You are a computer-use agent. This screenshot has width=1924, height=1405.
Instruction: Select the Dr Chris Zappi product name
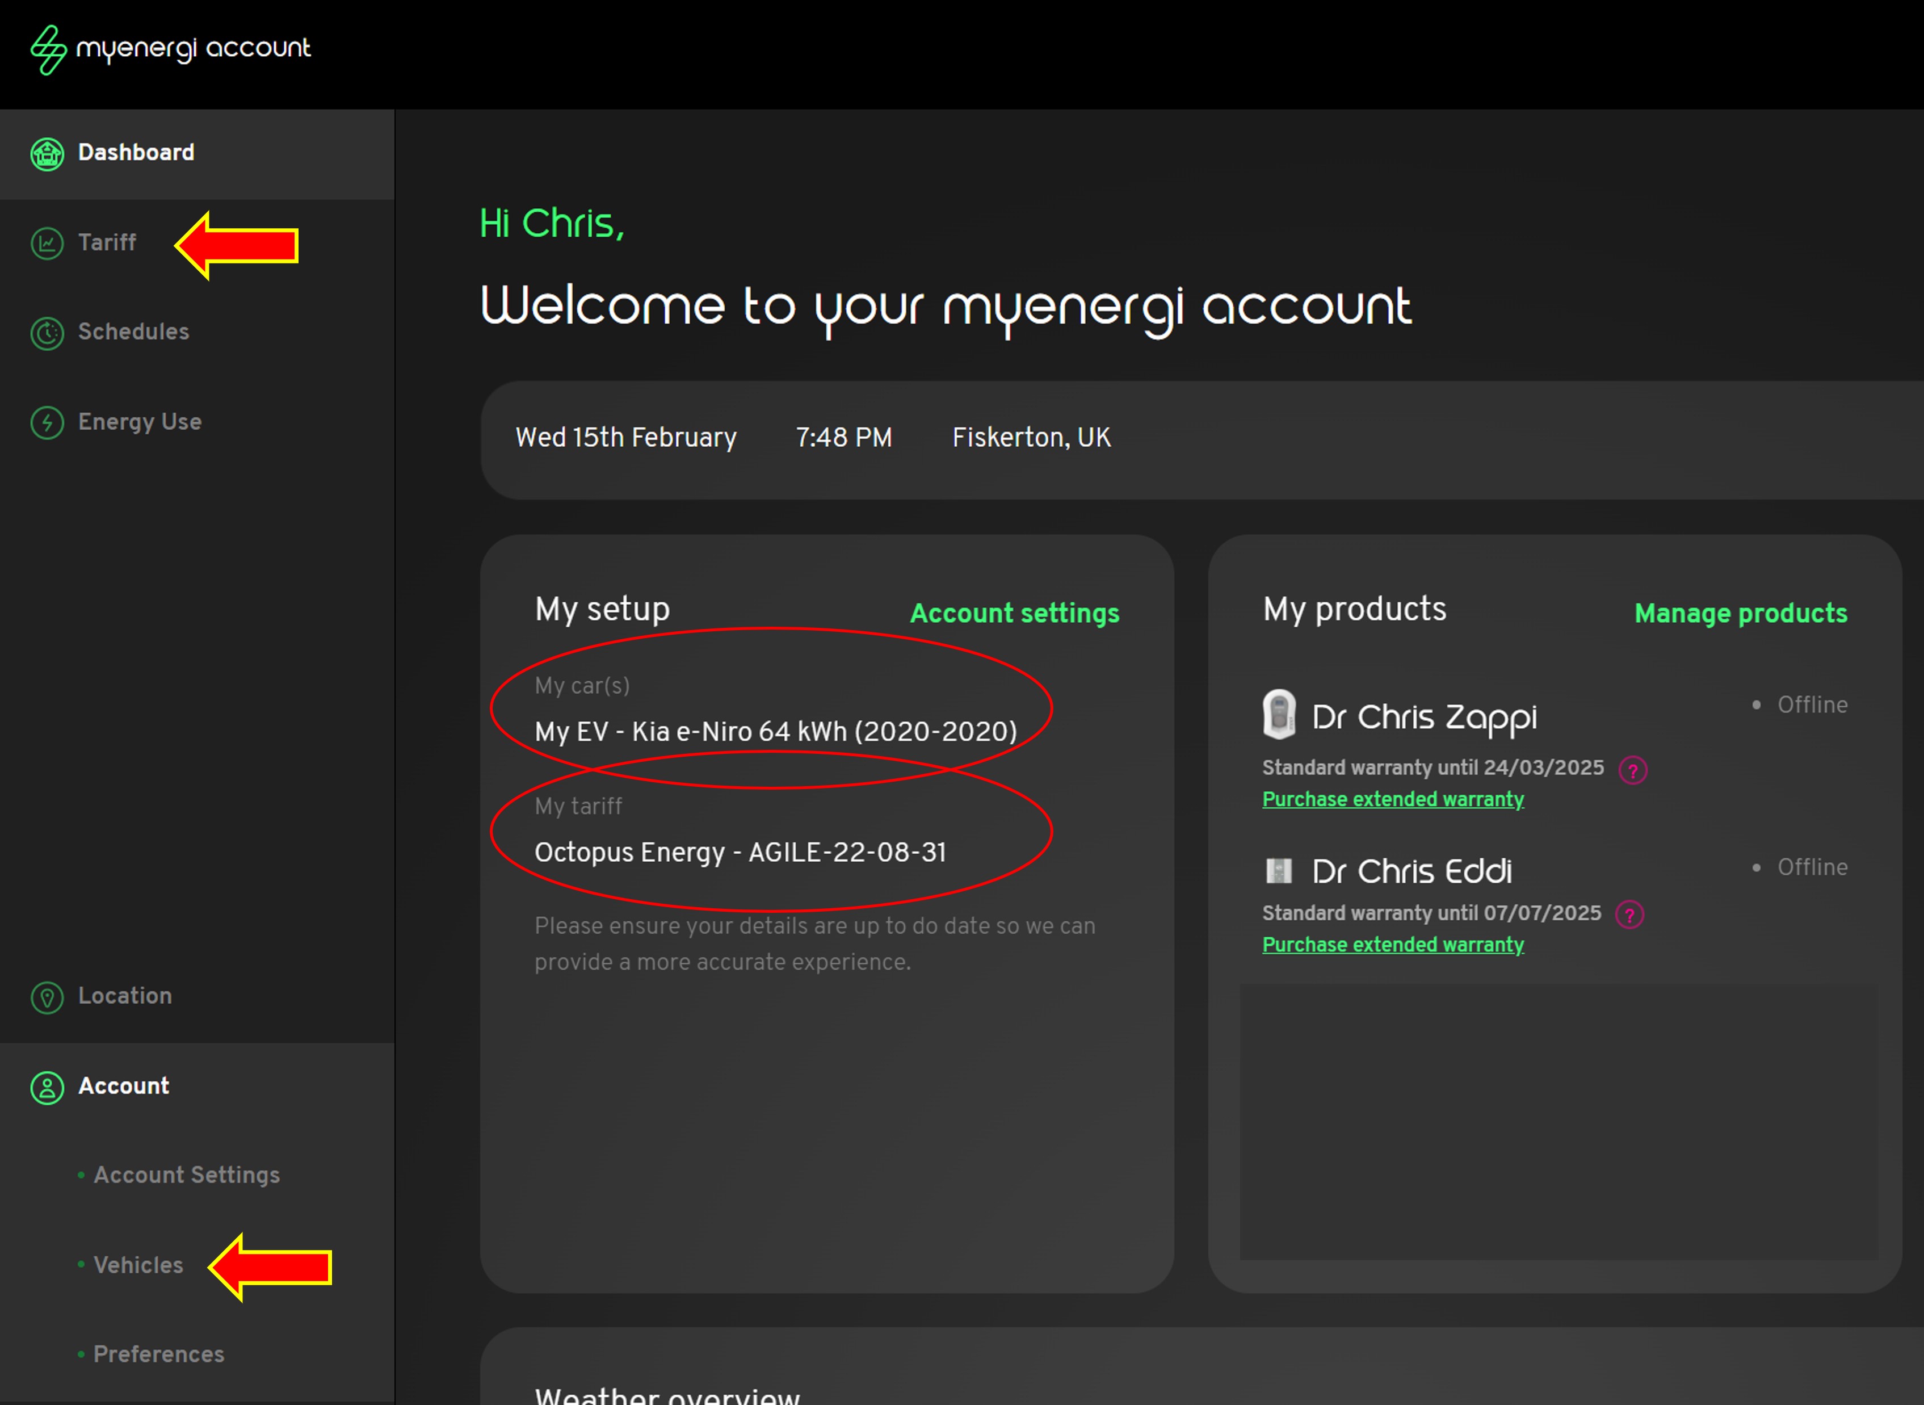pyautogui.click(x=1424, y=718)
